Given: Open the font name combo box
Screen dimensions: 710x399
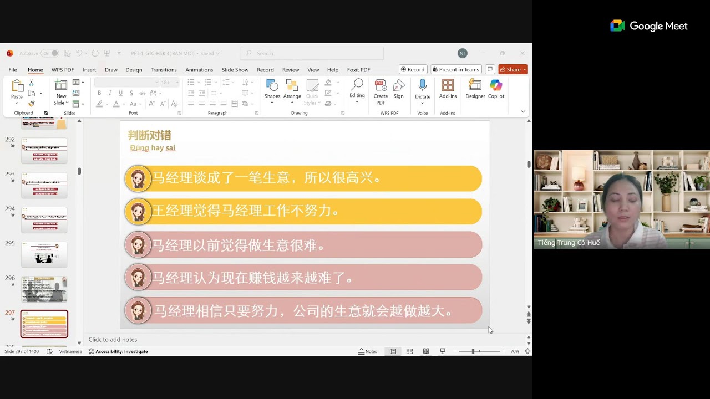Looking at the screenshot, I should click(126, 83).
